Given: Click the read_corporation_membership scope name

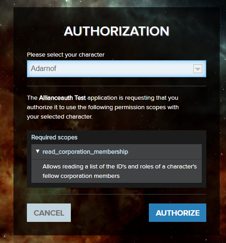Looking at the screenshot, I should pos(85,152).
